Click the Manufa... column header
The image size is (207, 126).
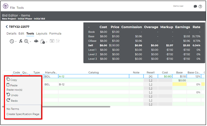coord(51,72)
